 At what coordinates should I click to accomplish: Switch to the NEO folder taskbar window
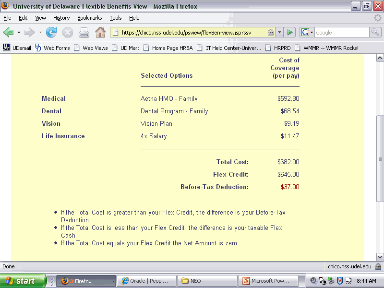[207, 281]
